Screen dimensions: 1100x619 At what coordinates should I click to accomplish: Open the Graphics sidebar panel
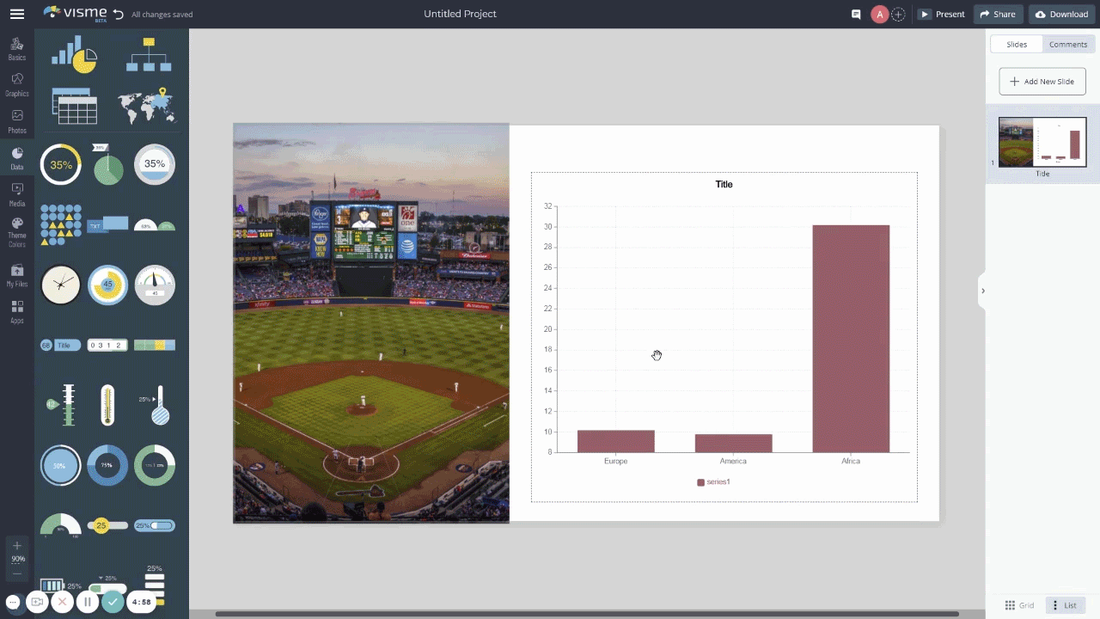pyautogui.click(x=17, y=84)
